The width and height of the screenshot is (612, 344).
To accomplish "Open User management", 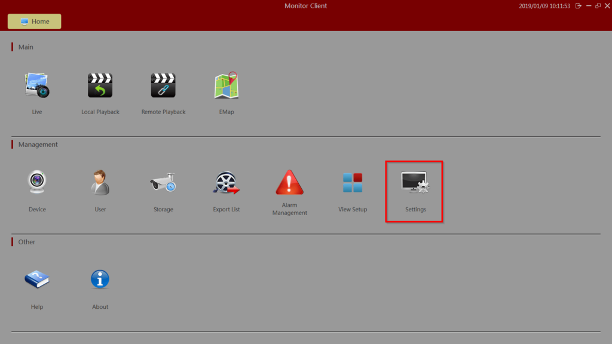I will pos(100,182).
